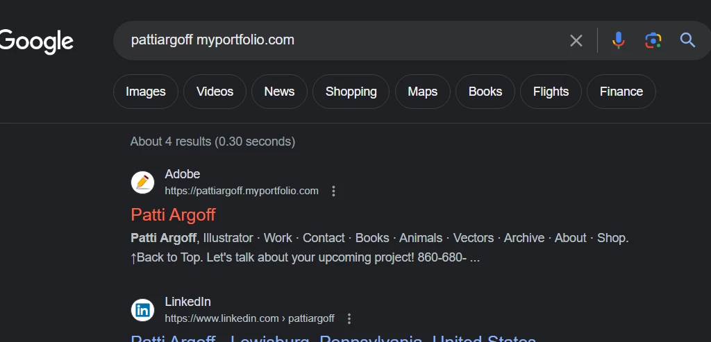711x342 pixels.
Task: Submit search with the magnifying glass icon
Action: (687, 40)
